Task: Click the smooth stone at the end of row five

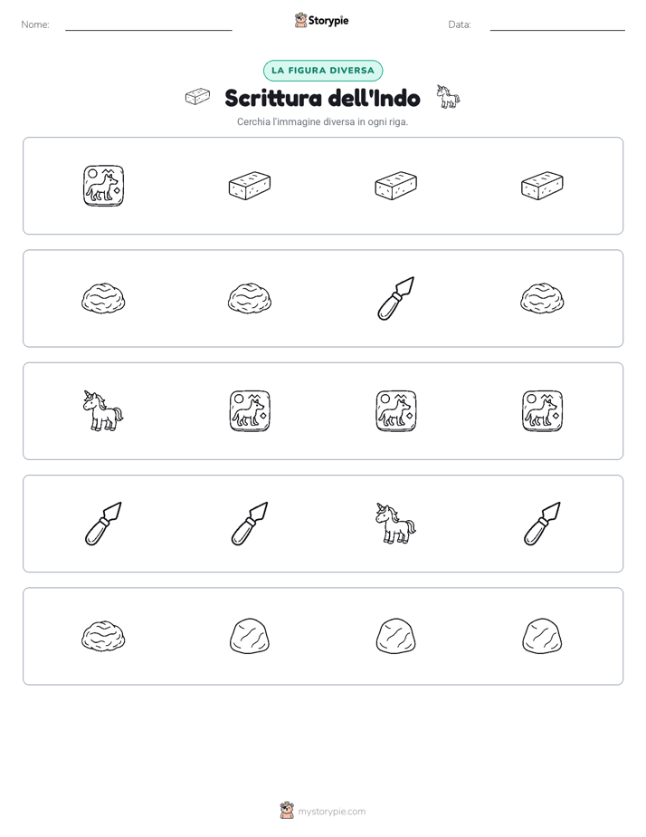Action: (x=542, y=636)
